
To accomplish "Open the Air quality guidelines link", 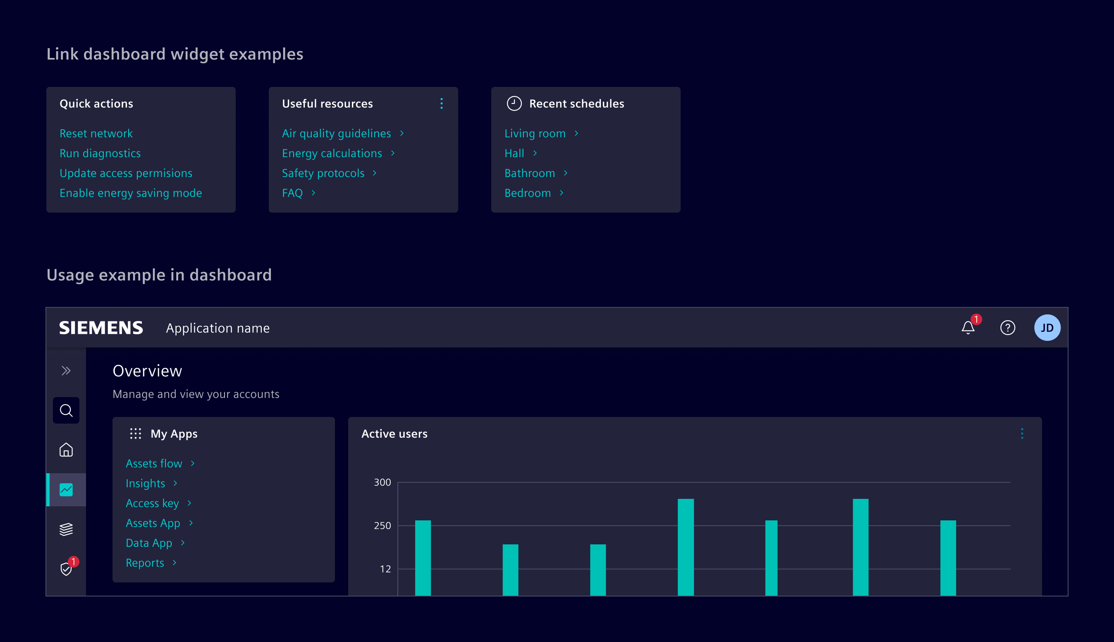I will tap(336, 133).
